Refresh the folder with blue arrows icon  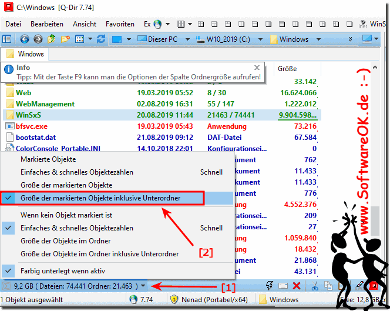(101, 39)
